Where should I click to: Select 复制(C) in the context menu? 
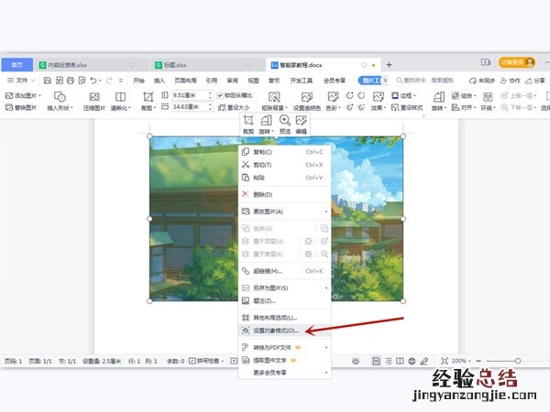pyautogui.click(x=284, y=152)
